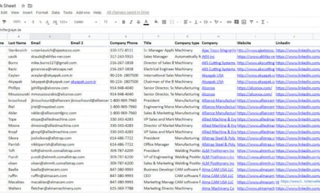This screenshot has width=320, height=193.
Task: Create a filter icon
Action: (x=251, y=22)
